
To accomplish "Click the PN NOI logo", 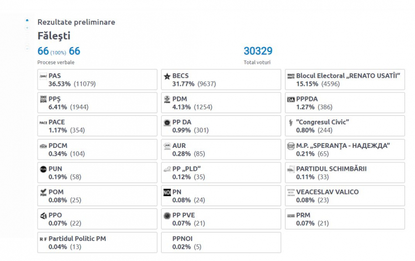I will coord(167,192).
